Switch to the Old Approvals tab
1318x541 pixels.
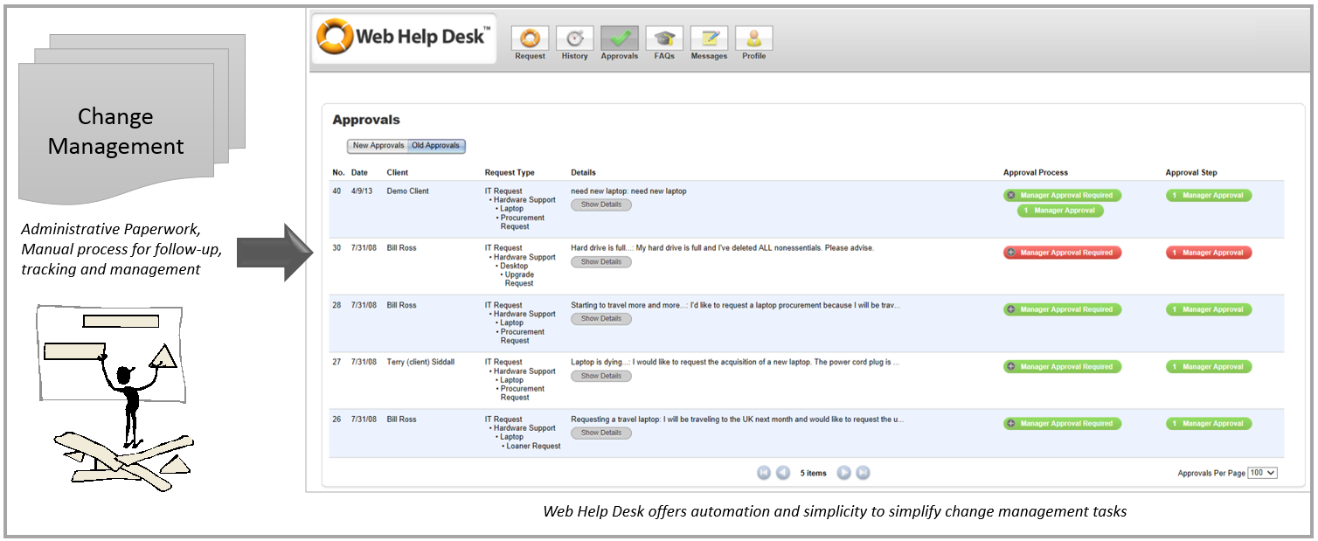coord(436,146)
